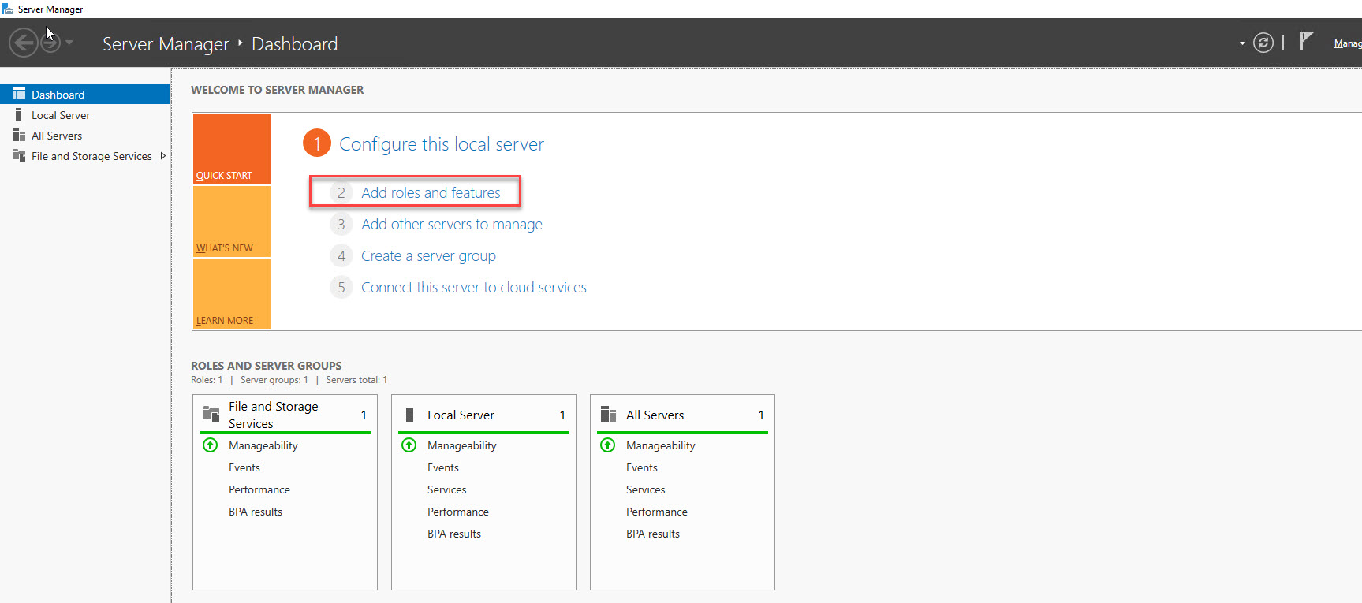Open the Manage menu
Image resolution: width=1362 pixels, height=603 pixels.
pos(1347,43)
